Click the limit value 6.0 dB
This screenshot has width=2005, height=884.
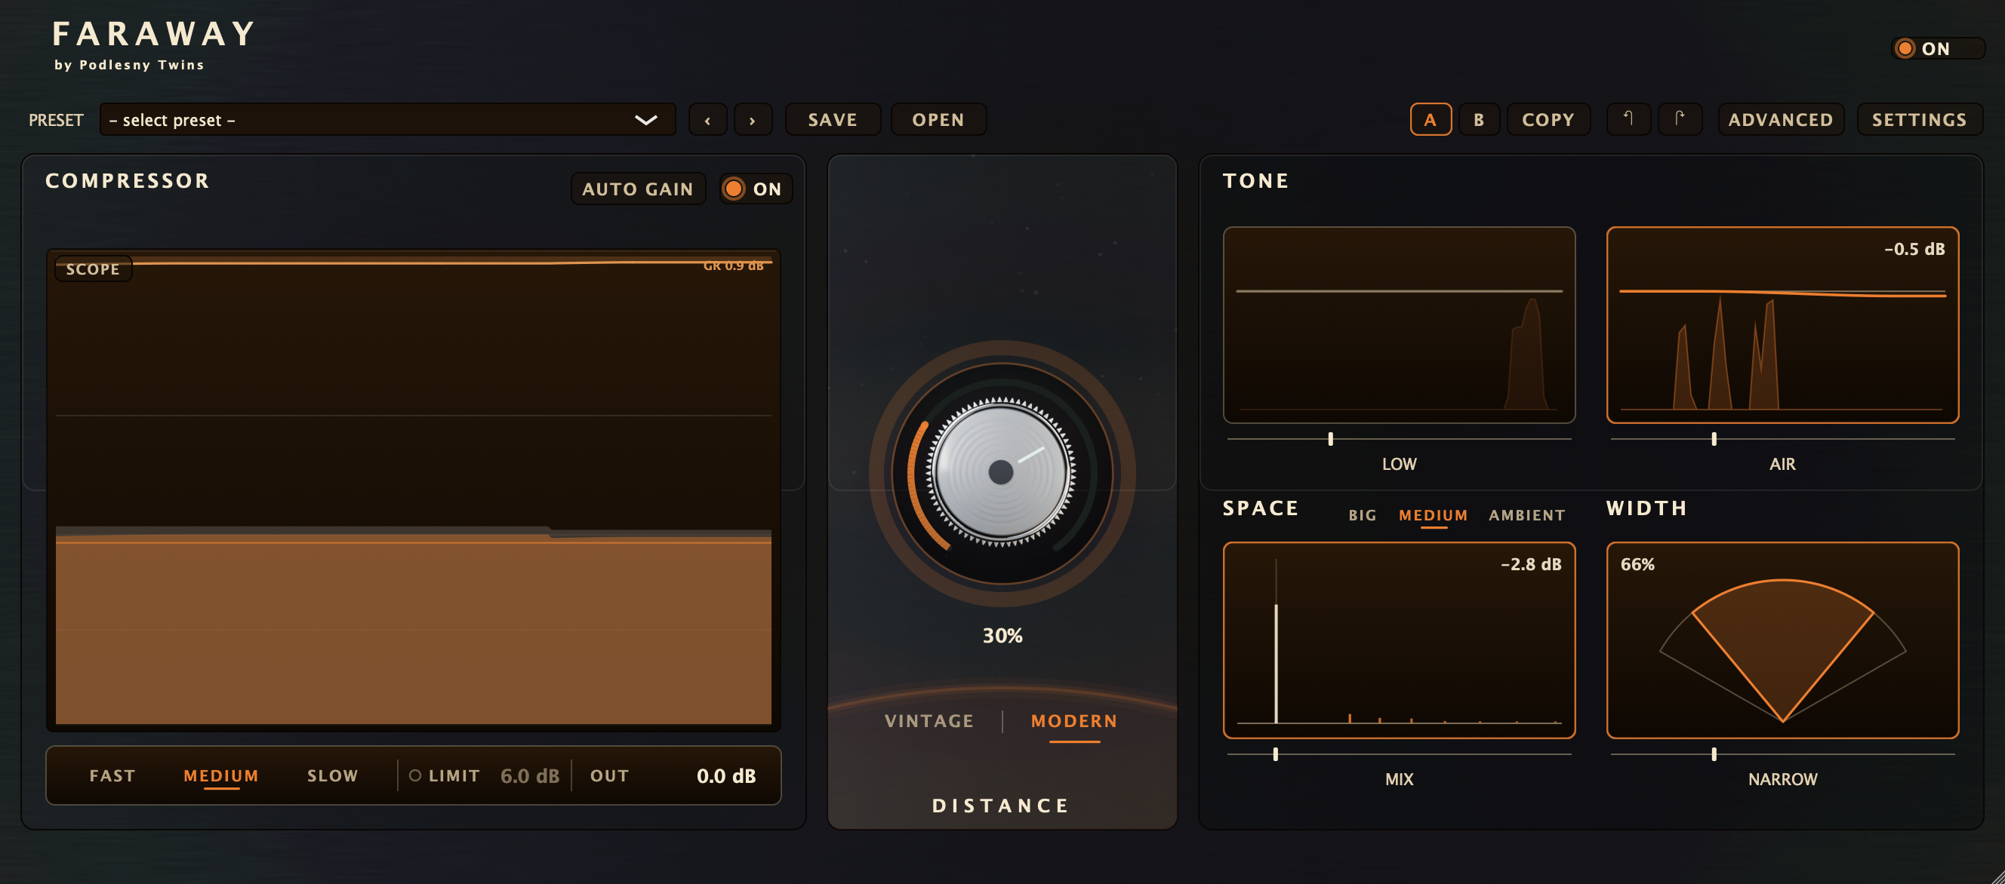(530, 776)
